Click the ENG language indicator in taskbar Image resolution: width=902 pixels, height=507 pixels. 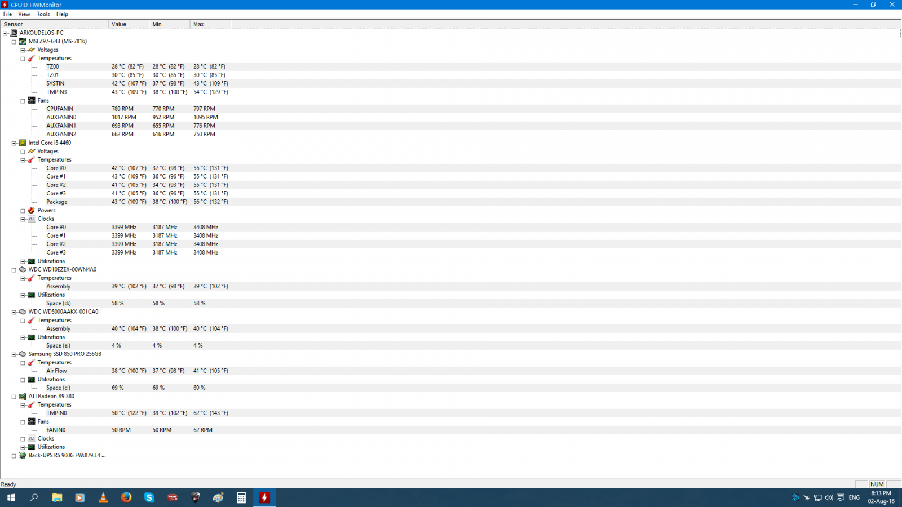click(x=854, y=497)
